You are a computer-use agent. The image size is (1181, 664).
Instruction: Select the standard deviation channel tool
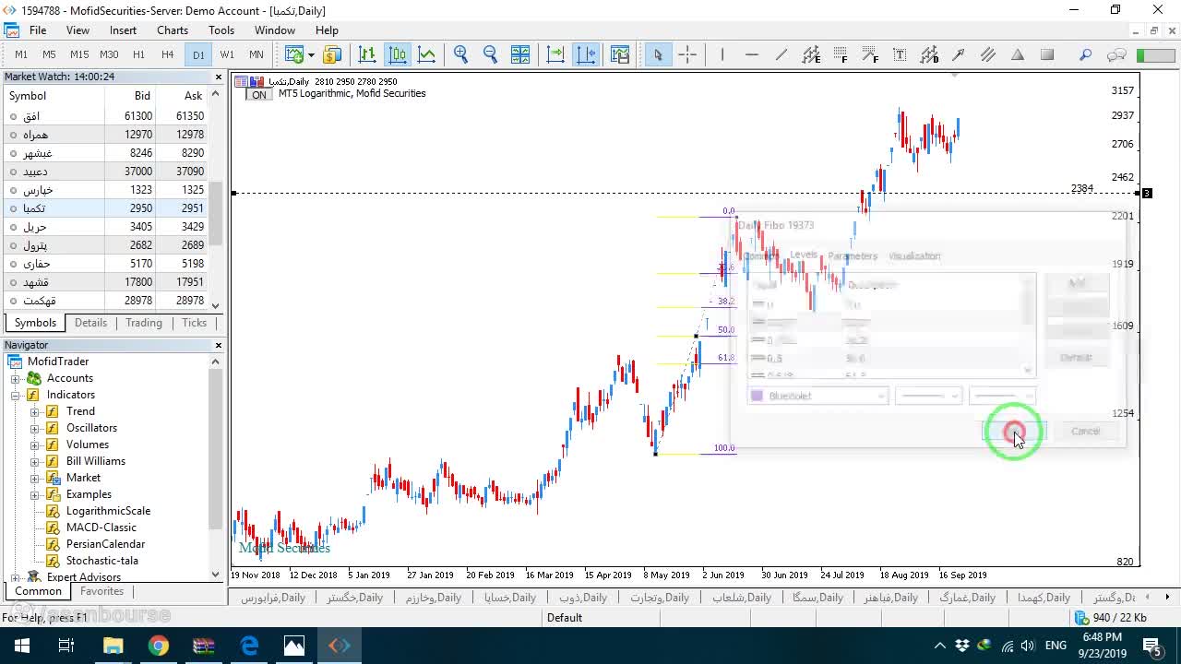coord(929,54)
